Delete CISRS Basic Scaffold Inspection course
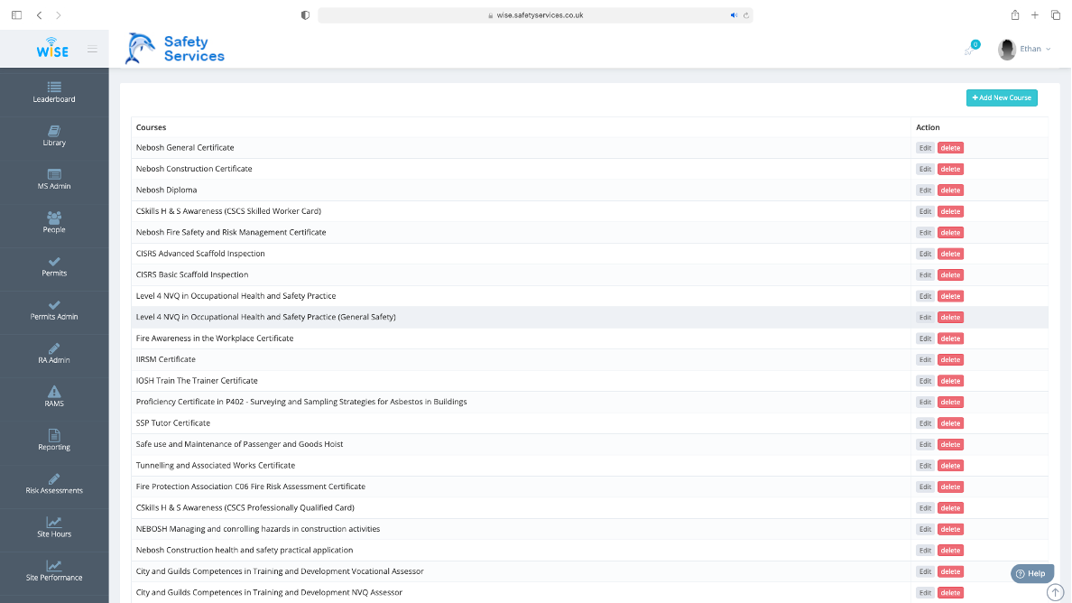Image resolution: width=1072 pixels, height=603 pixels. point(950,274)
